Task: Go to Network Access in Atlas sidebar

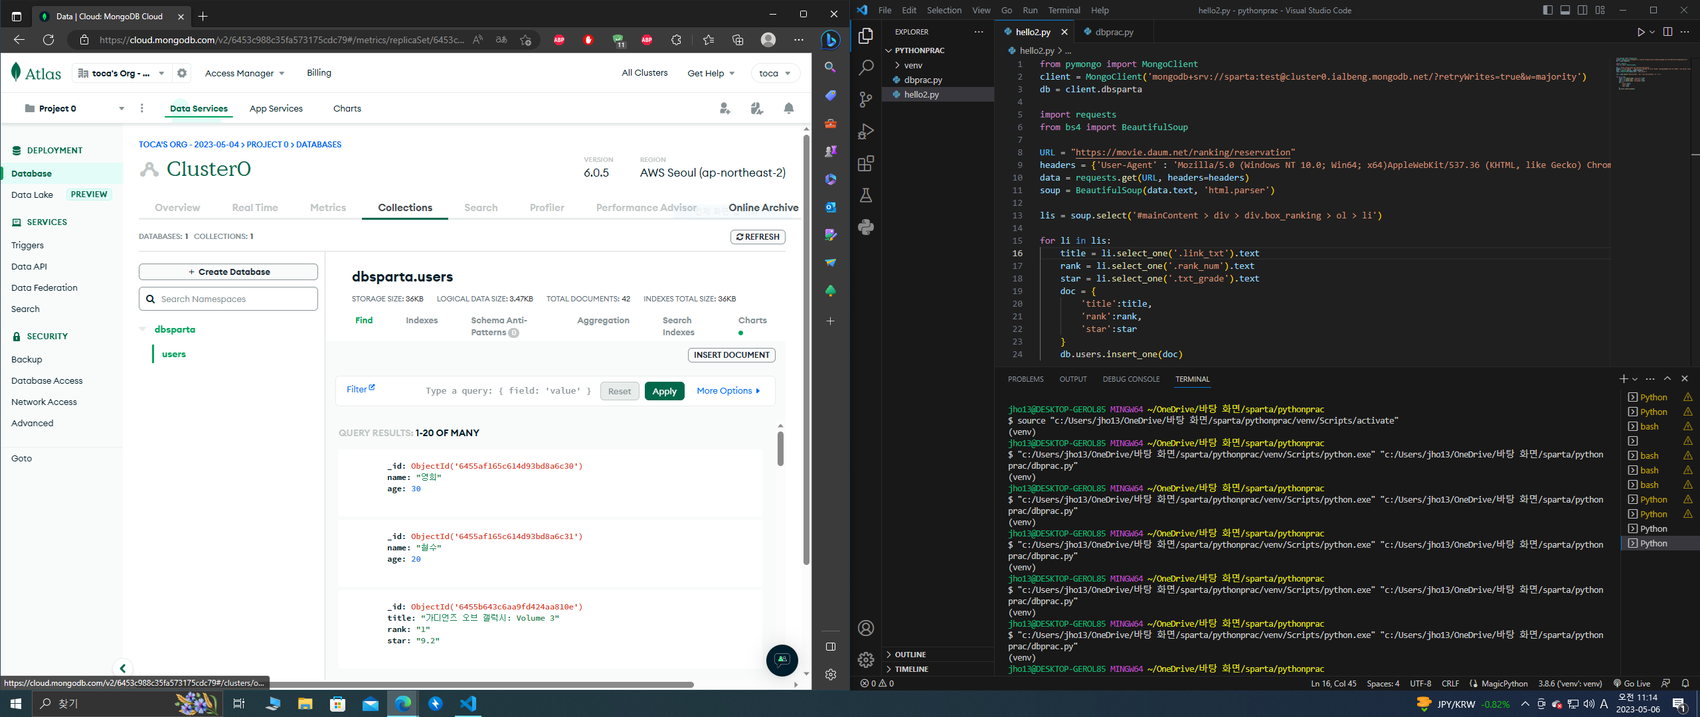Action: point(44,402)
